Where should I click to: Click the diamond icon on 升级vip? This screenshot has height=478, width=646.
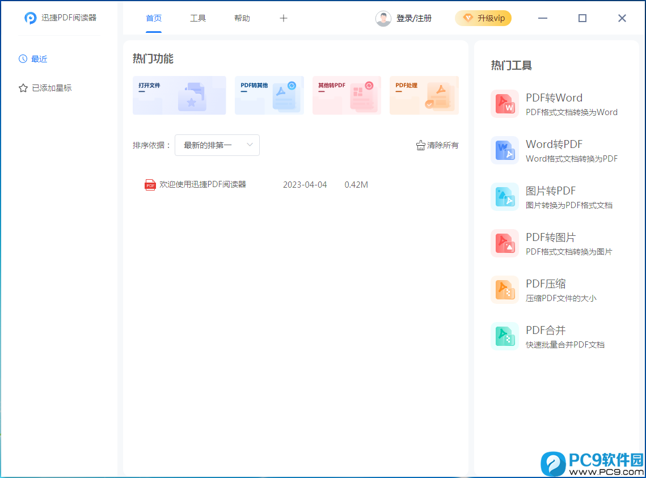pos(468,18)
